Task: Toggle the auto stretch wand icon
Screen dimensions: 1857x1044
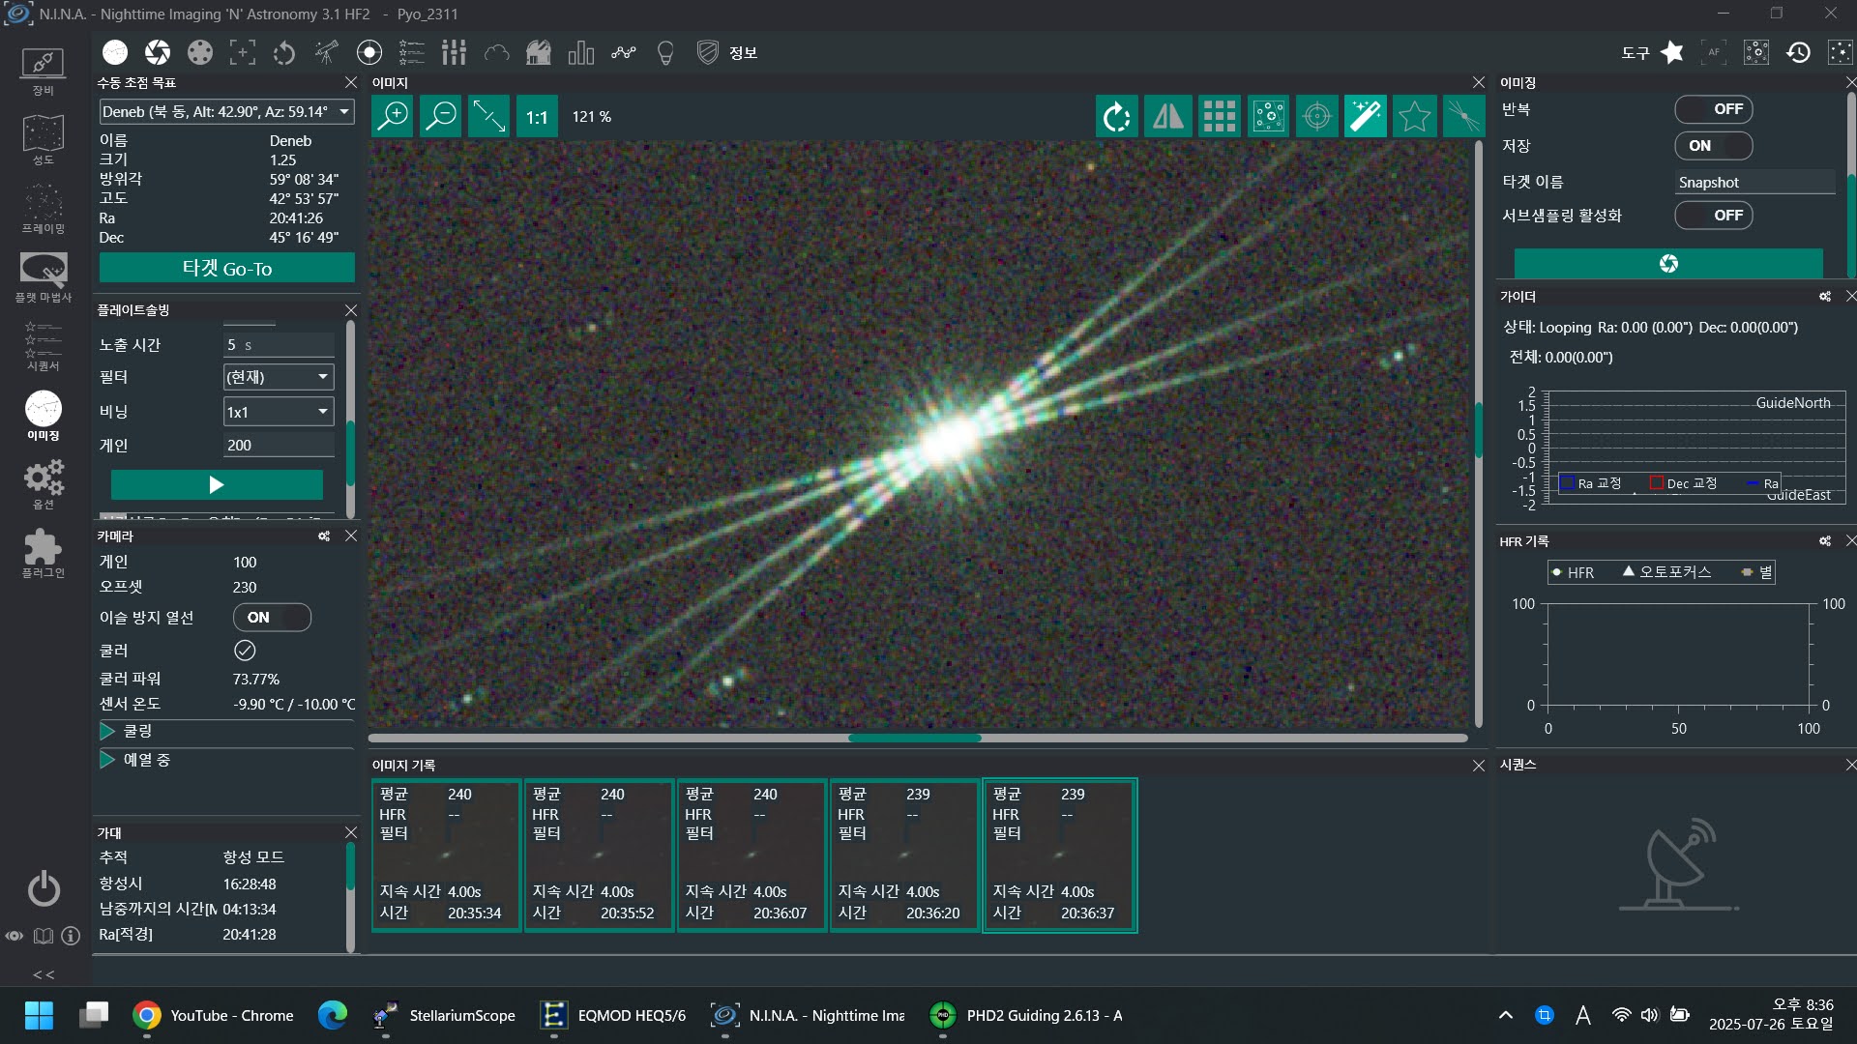Action: click(1365, 117)
